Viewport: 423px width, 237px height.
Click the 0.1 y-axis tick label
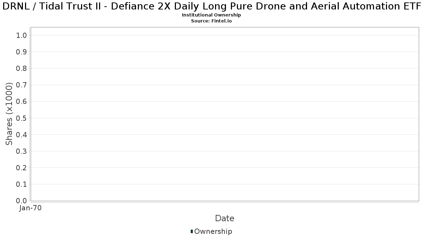coord(22,184)
